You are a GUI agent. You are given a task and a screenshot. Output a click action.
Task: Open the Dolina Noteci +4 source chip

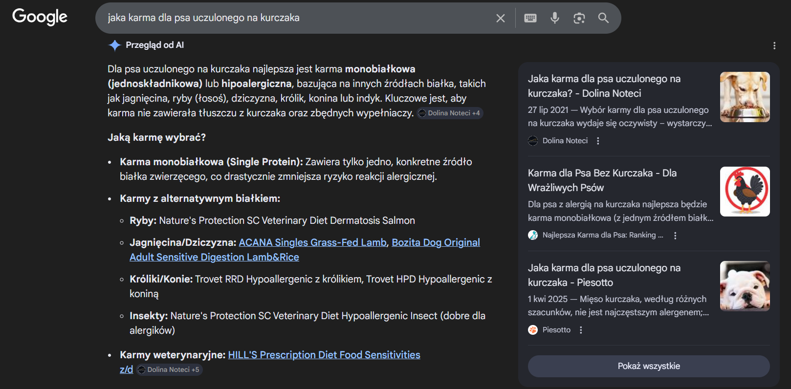[450, 113]
